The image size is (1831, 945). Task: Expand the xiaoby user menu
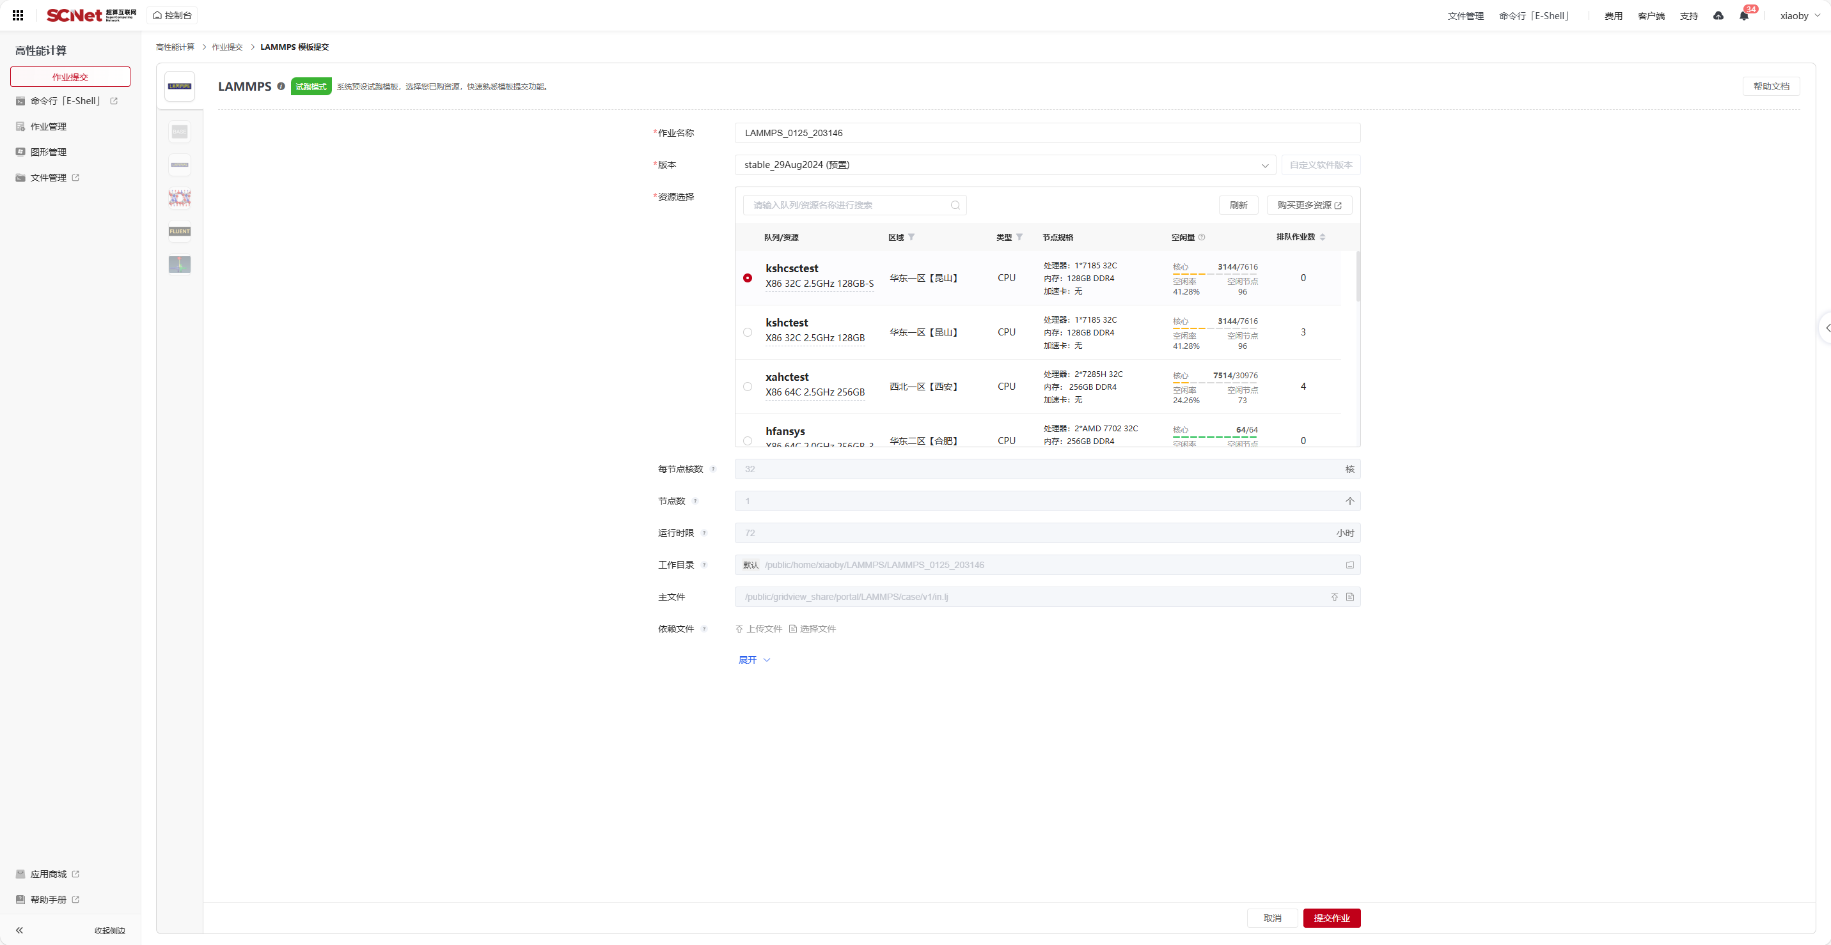tap(1800, 15)
